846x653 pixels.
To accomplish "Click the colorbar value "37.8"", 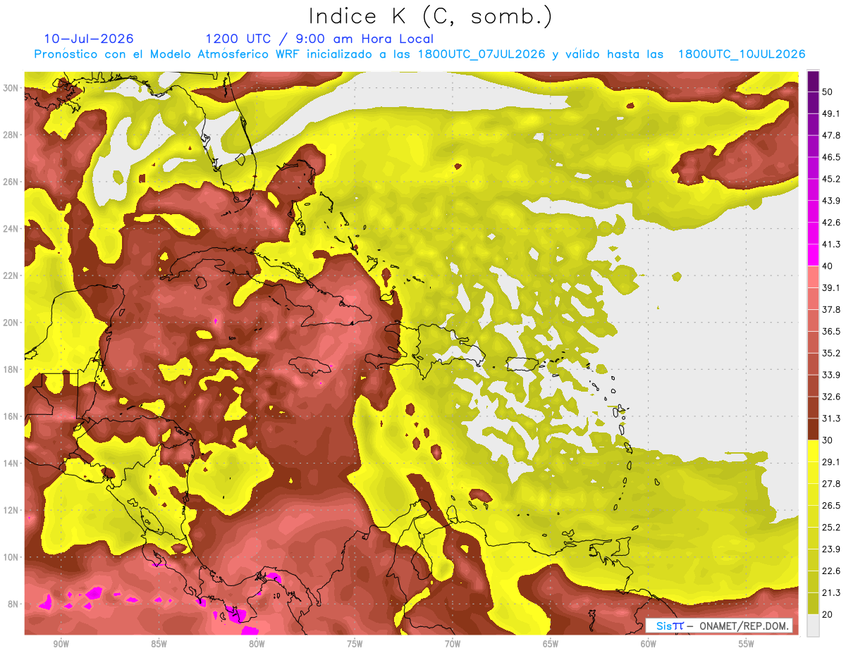I will [831, 309].
